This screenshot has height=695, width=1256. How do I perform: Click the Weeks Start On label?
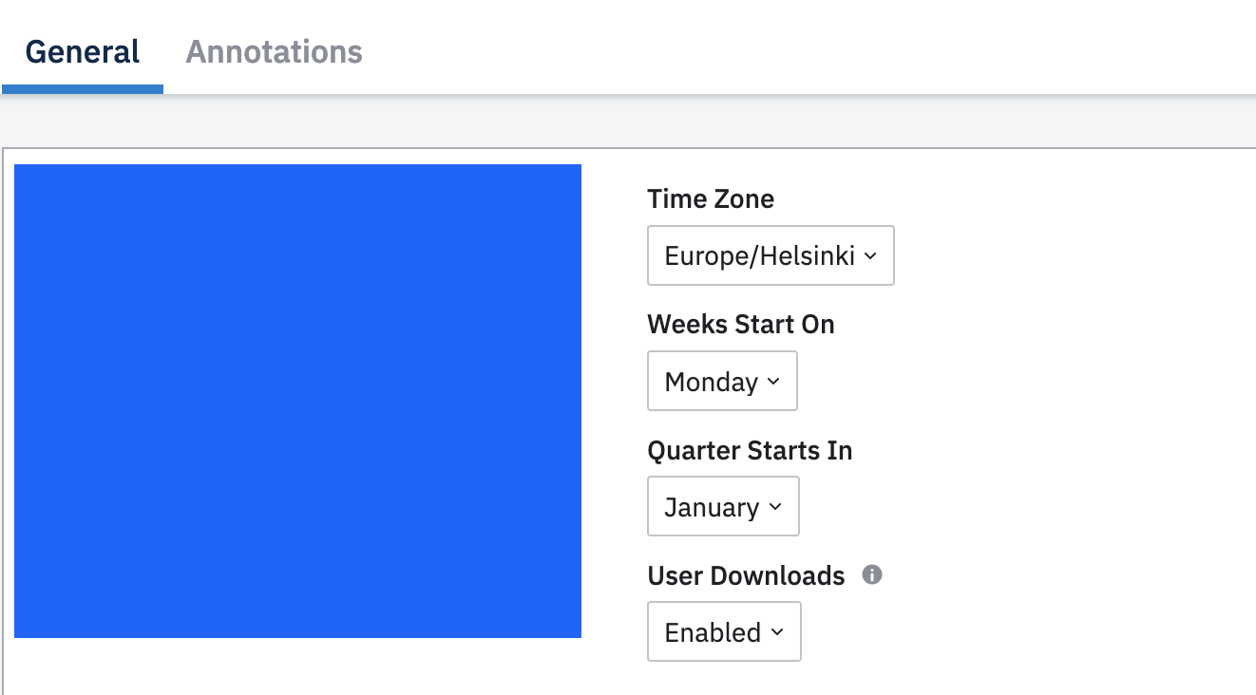(x=741, y=325)
